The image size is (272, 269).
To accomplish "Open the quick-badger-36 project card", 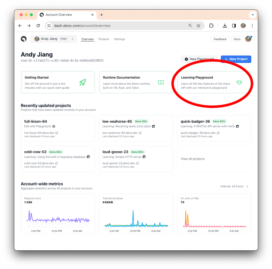I will tap(214, 128).
